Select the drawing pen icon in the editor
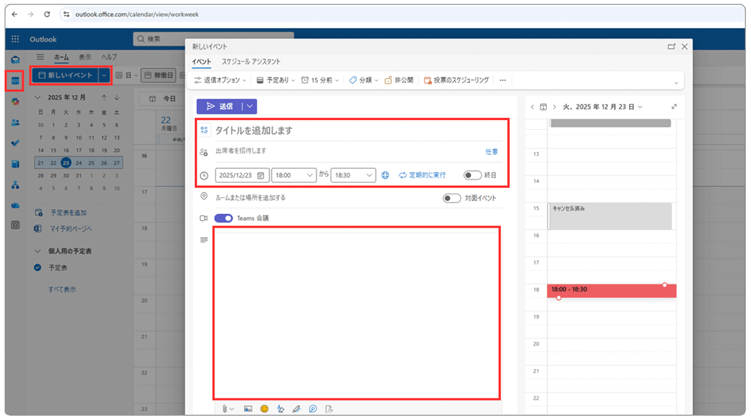 [x=296, y=408]
